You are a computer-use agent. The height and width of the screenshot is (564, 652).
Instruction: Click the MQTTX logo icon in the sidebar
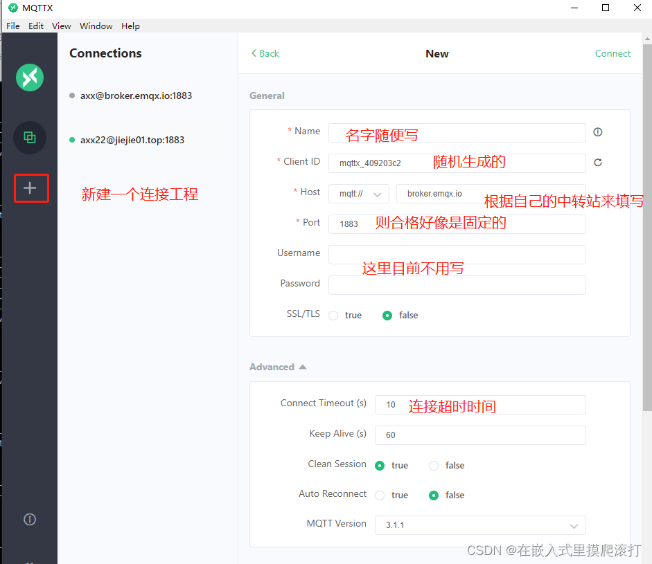(29, 78)
